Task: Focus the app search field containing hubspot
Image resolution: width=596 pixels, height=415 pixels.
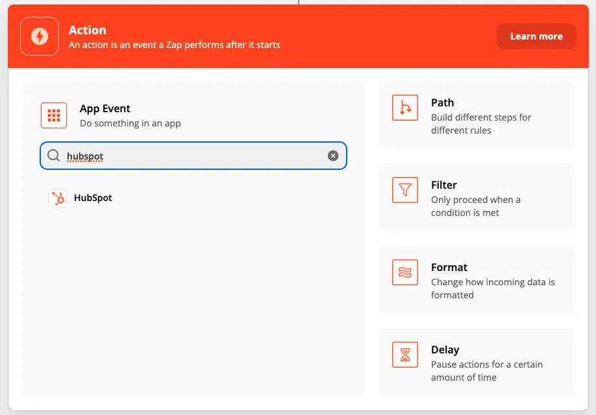Action: 195,156
